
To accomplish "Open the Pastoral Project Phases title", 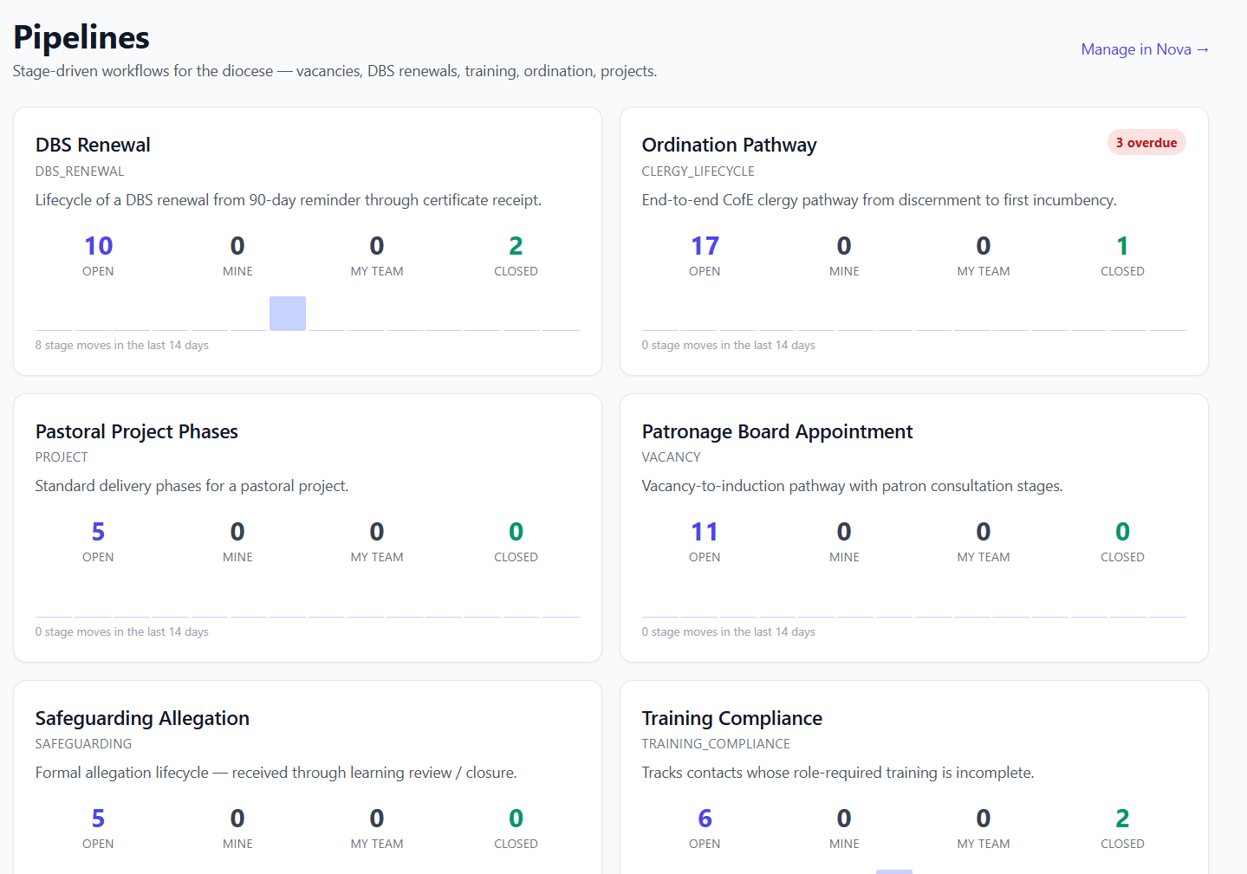I will (x=136, y=431).
